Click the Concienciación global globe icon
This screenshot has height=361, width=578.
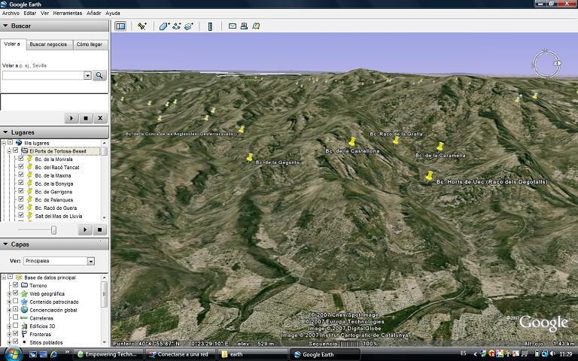pyautogui.click(x=24, y=310)
